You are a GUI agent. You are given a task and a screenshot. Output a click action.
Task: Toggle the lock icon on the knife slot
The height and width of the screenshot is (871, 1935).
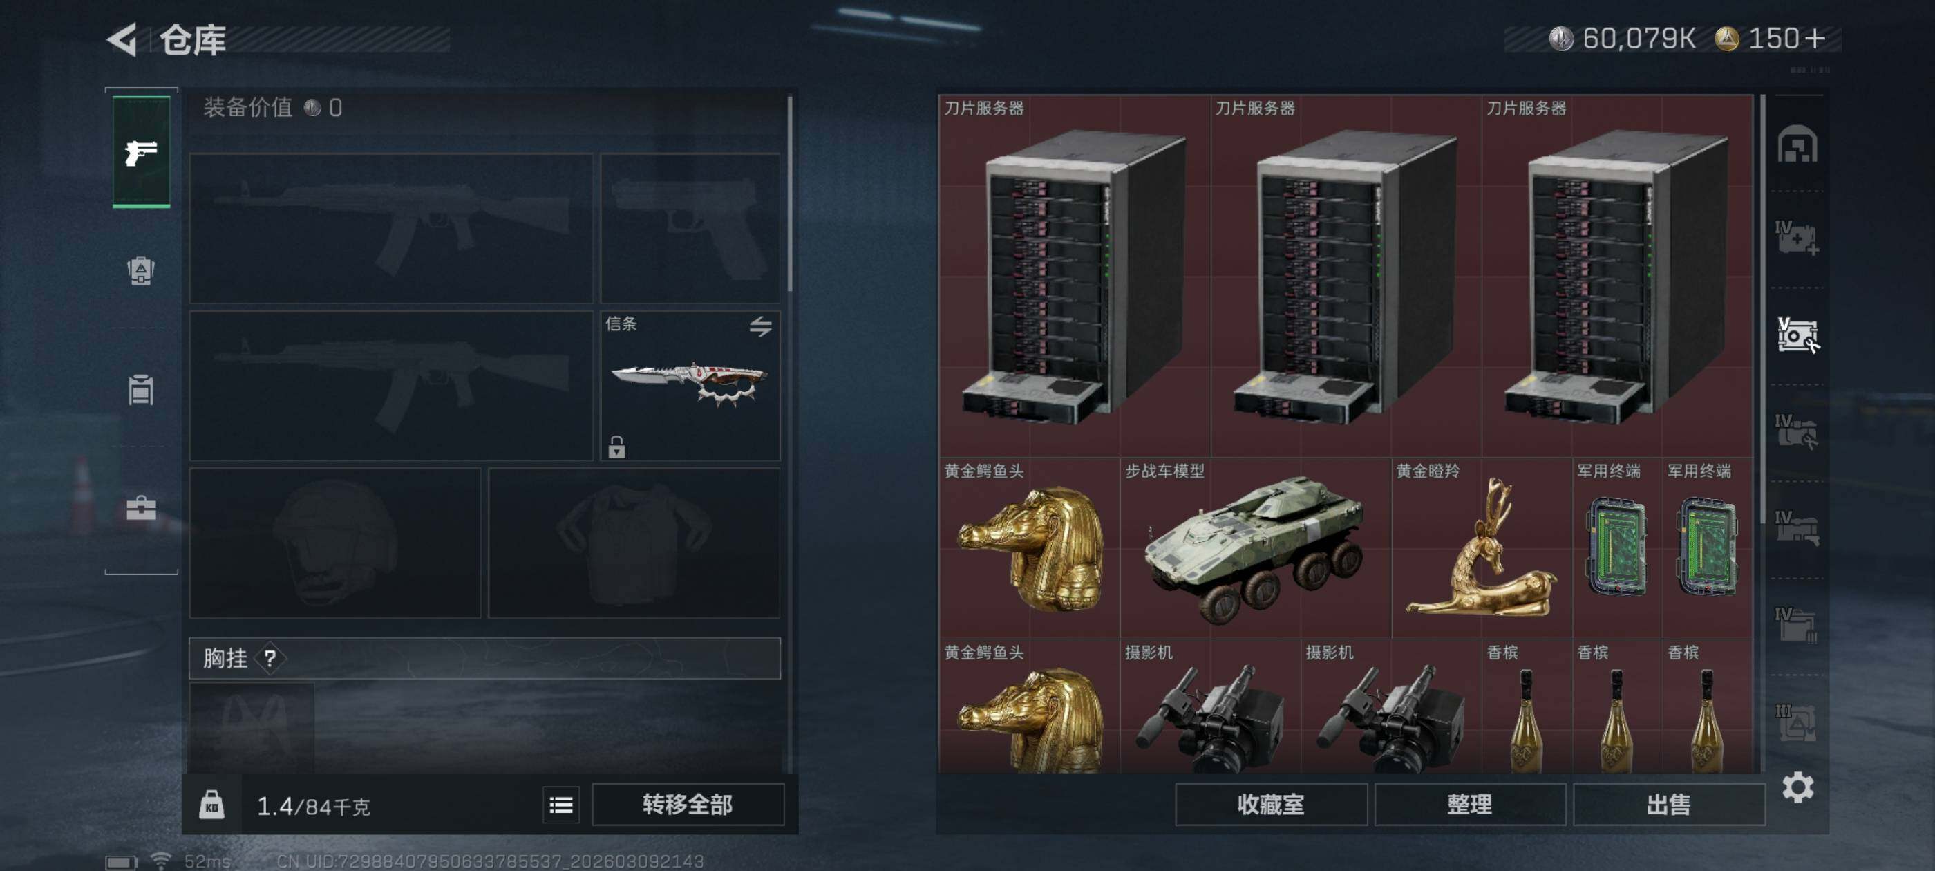point(616,447)
